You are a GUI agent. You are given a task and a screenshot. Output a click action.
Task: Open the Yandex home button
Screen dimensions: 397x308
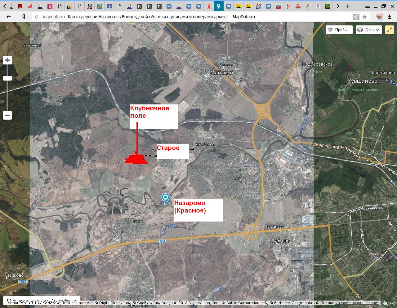pos(23,17)
